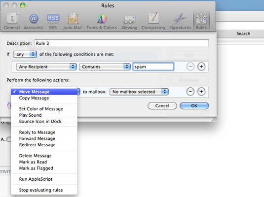Choose Move Message from the action menu
264x197 pixels.
(x=44, y=92)
